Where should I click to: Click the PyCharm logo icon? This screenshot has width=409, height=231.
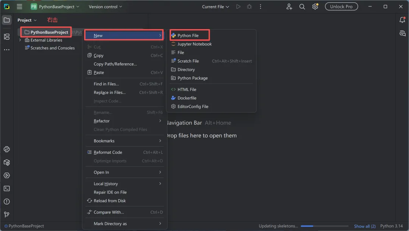point(7,7)
